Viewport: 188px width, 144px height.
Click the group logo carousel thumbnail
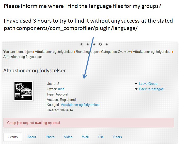coord(23,91)
